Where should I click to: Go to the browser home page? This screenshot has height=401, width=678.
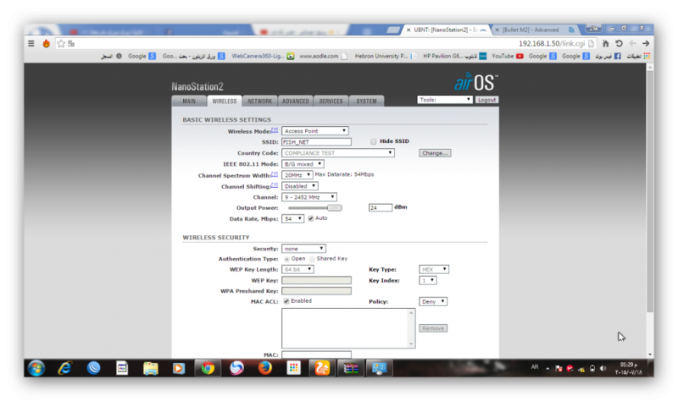pyautogui.click(x=605, y=44)
